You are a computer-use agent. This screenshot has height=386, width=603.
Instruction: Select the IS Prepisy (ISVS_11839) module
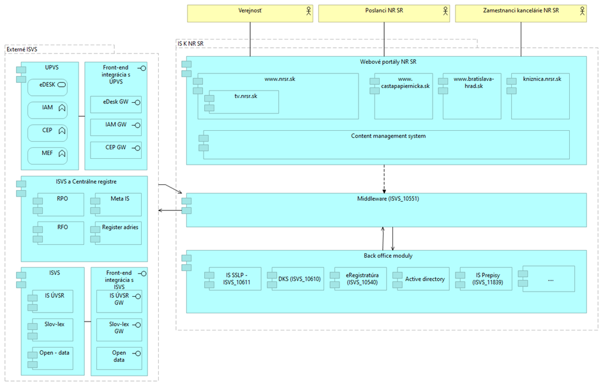tap(486, 279)
